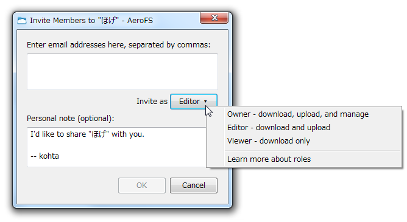The height and width of the screenshot is (222, 407).
Task: Select Owner - download, upload, and manage
Action: tap(298, 114)
